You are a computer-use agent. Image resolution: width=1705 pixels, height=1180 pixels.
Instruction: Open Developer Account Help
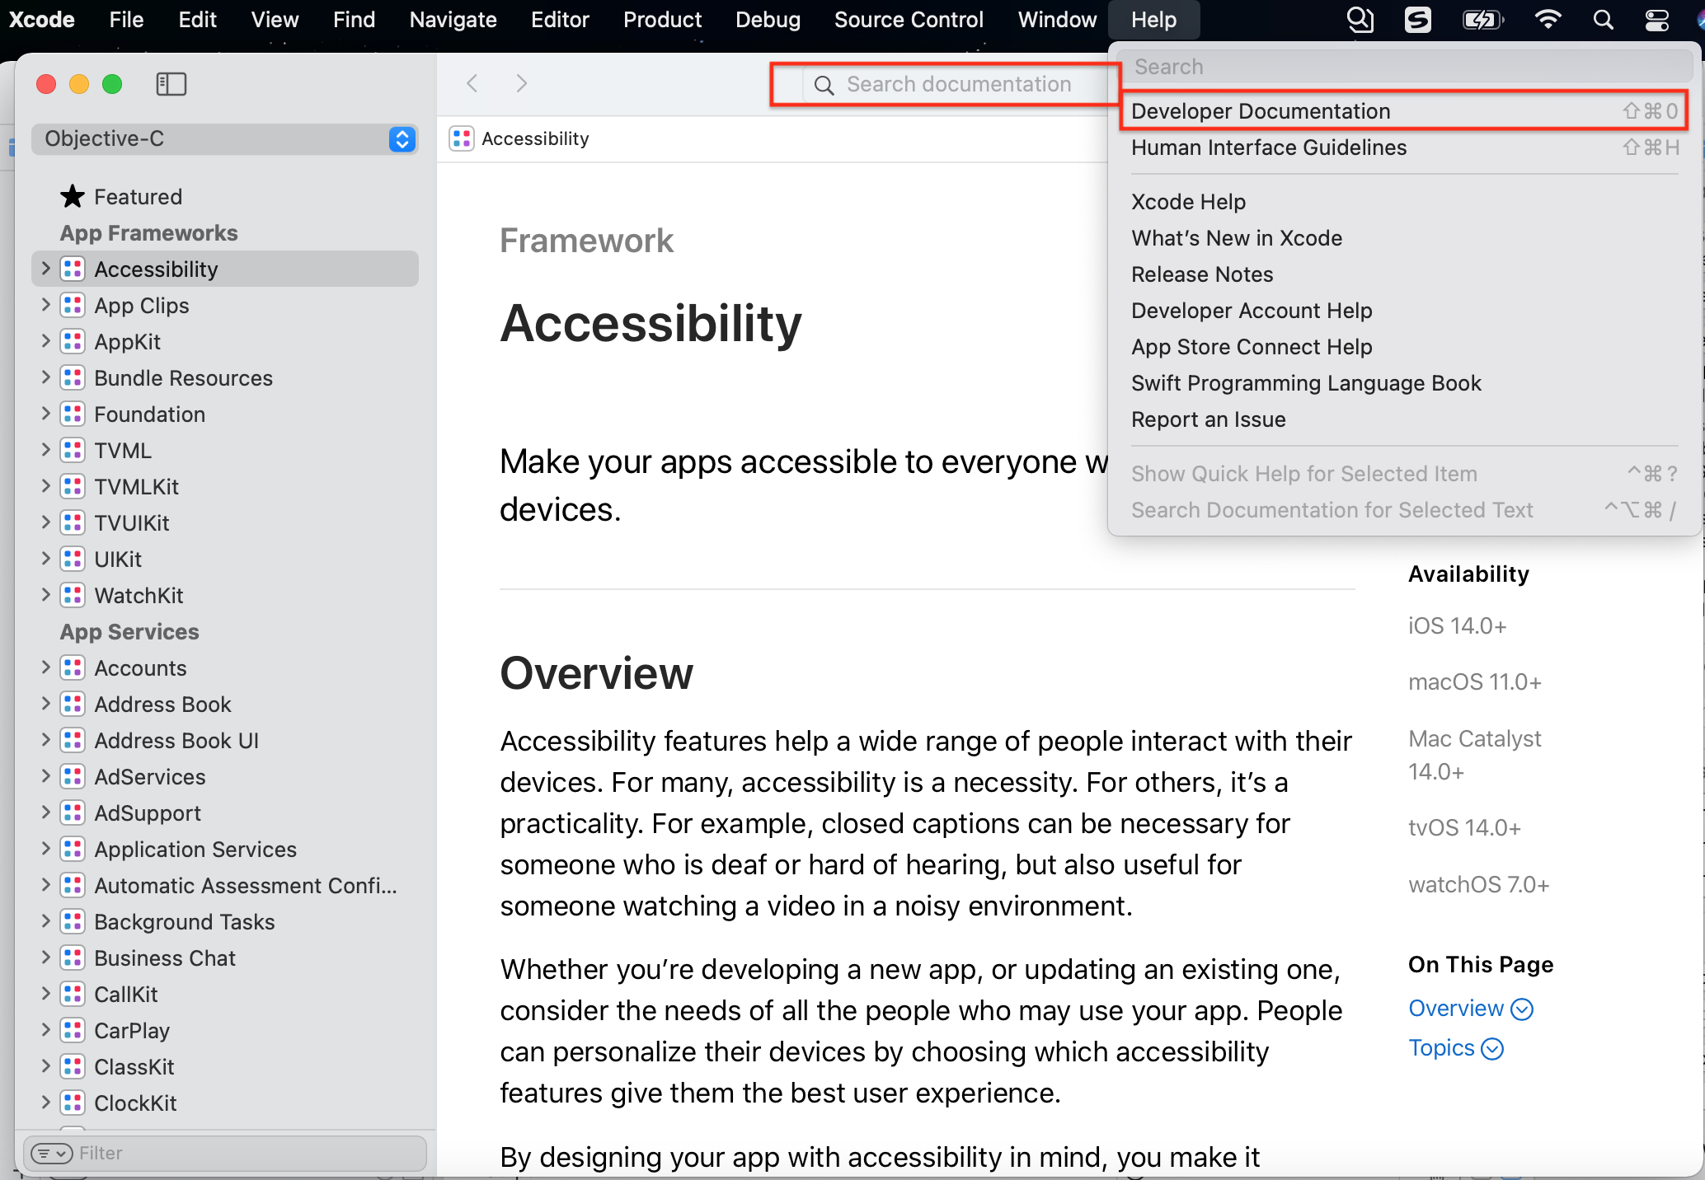pyautogui.click(x=1404, y=311)
